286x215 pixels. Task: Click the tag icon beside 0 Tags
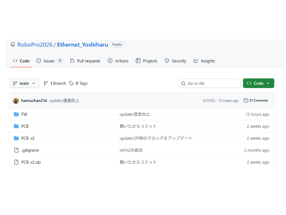click(71, 83)
